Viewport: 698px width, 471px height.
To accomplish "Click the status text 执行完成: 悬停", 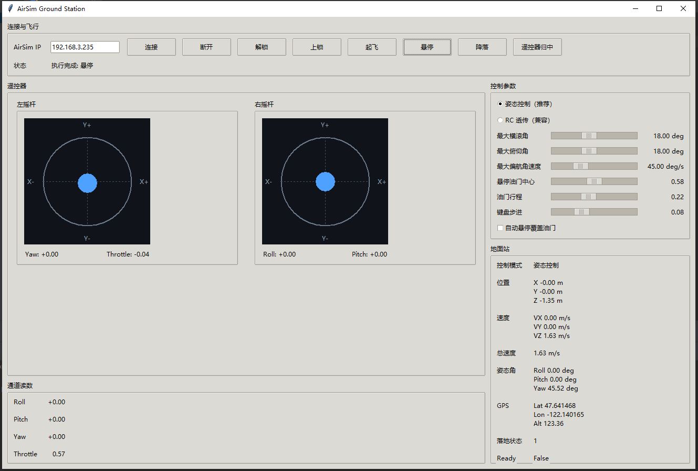I will (72, 66).
